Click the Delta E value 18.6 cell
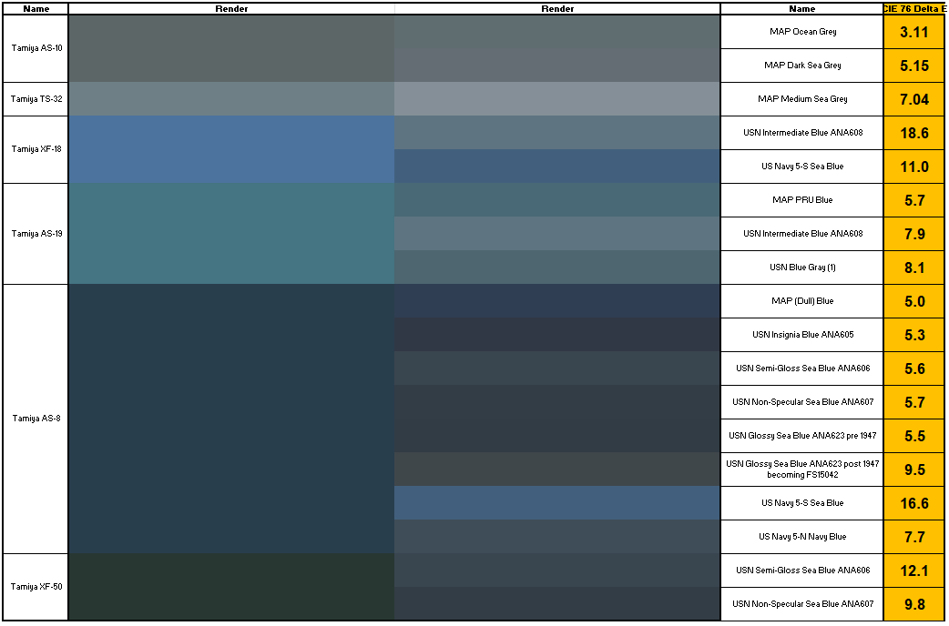Viewport: 949px width, 626px height. click(914, 133)
